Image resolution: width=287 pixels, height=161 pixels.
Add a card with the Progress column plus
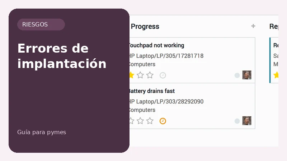click(253, 26)
